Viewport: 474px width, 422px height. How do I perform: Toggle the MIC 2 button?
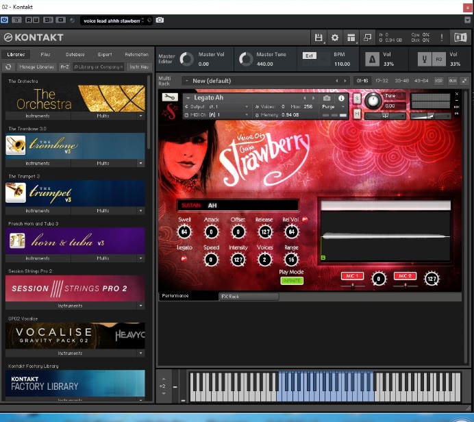405,276
